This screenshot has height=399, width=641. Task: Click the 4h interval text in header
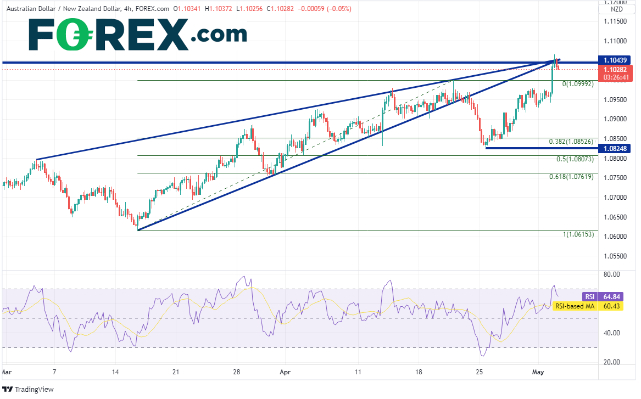(131, 9)
